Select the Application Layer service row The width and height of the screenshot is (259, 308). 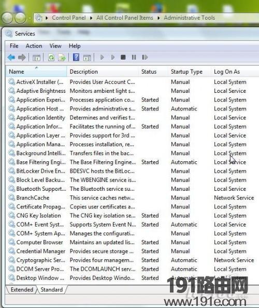(x=133, y=135)
